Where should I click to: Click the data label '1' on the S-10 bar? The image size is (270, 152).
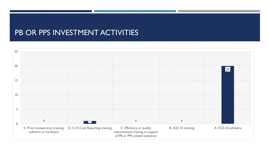90,121
